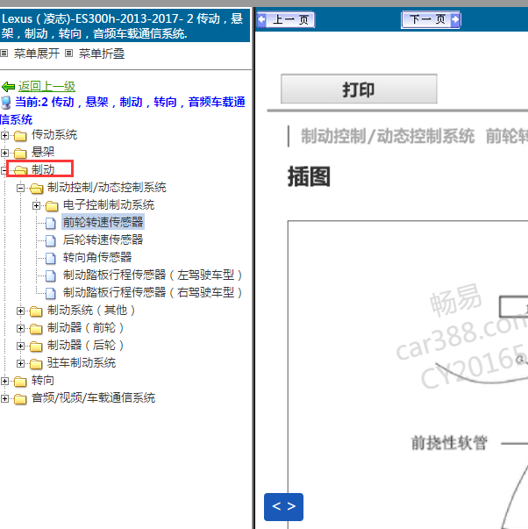Expand the 制动系统（其他）node
The image size is (528, 529).
click(x=20, y=311)
